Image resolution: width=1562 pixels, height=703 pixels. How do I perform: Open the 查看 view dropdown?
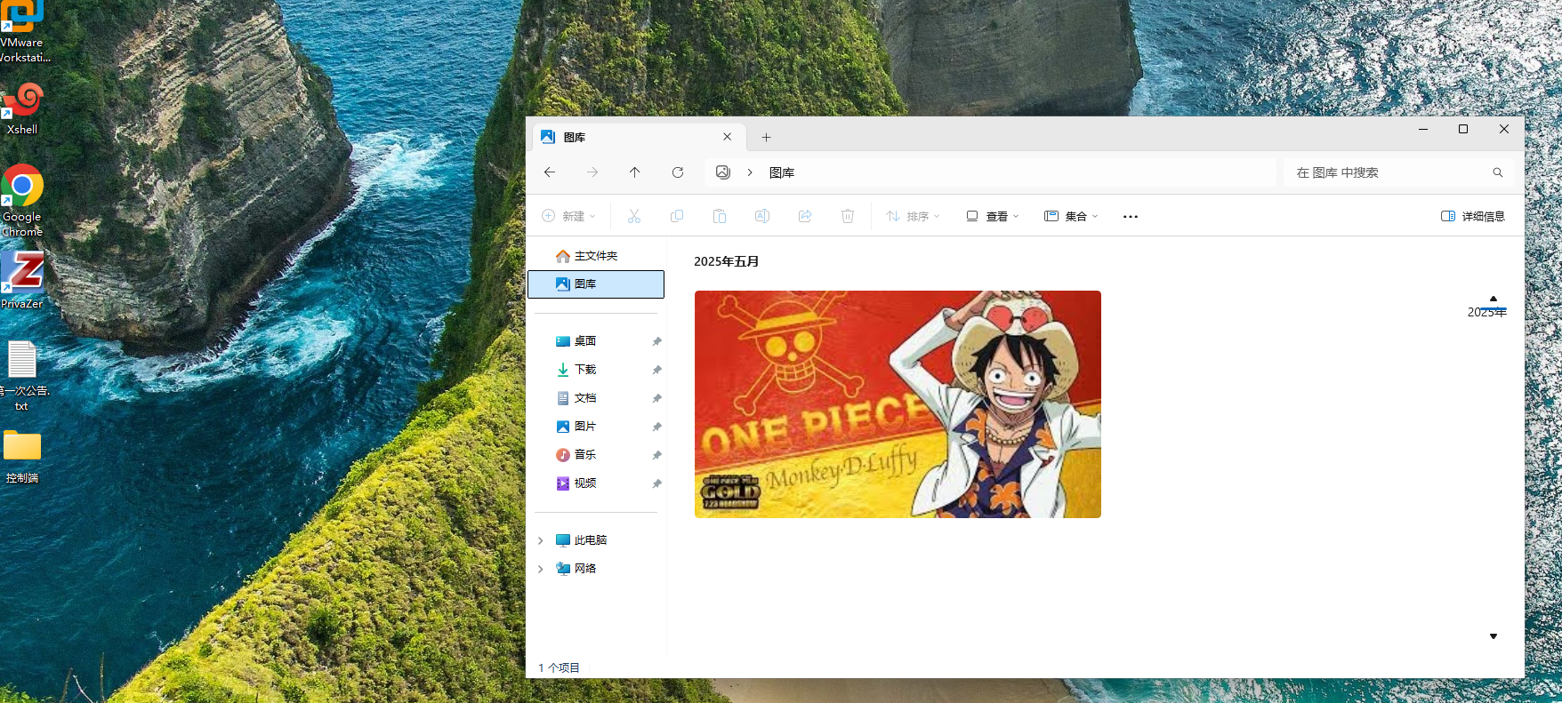click(993, 216)
